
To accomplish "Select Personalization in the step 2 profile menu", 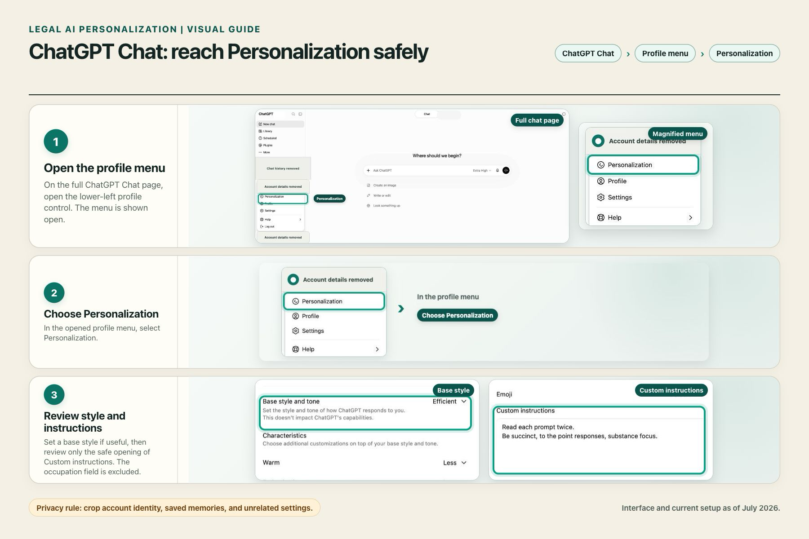I will coord(334,301).
